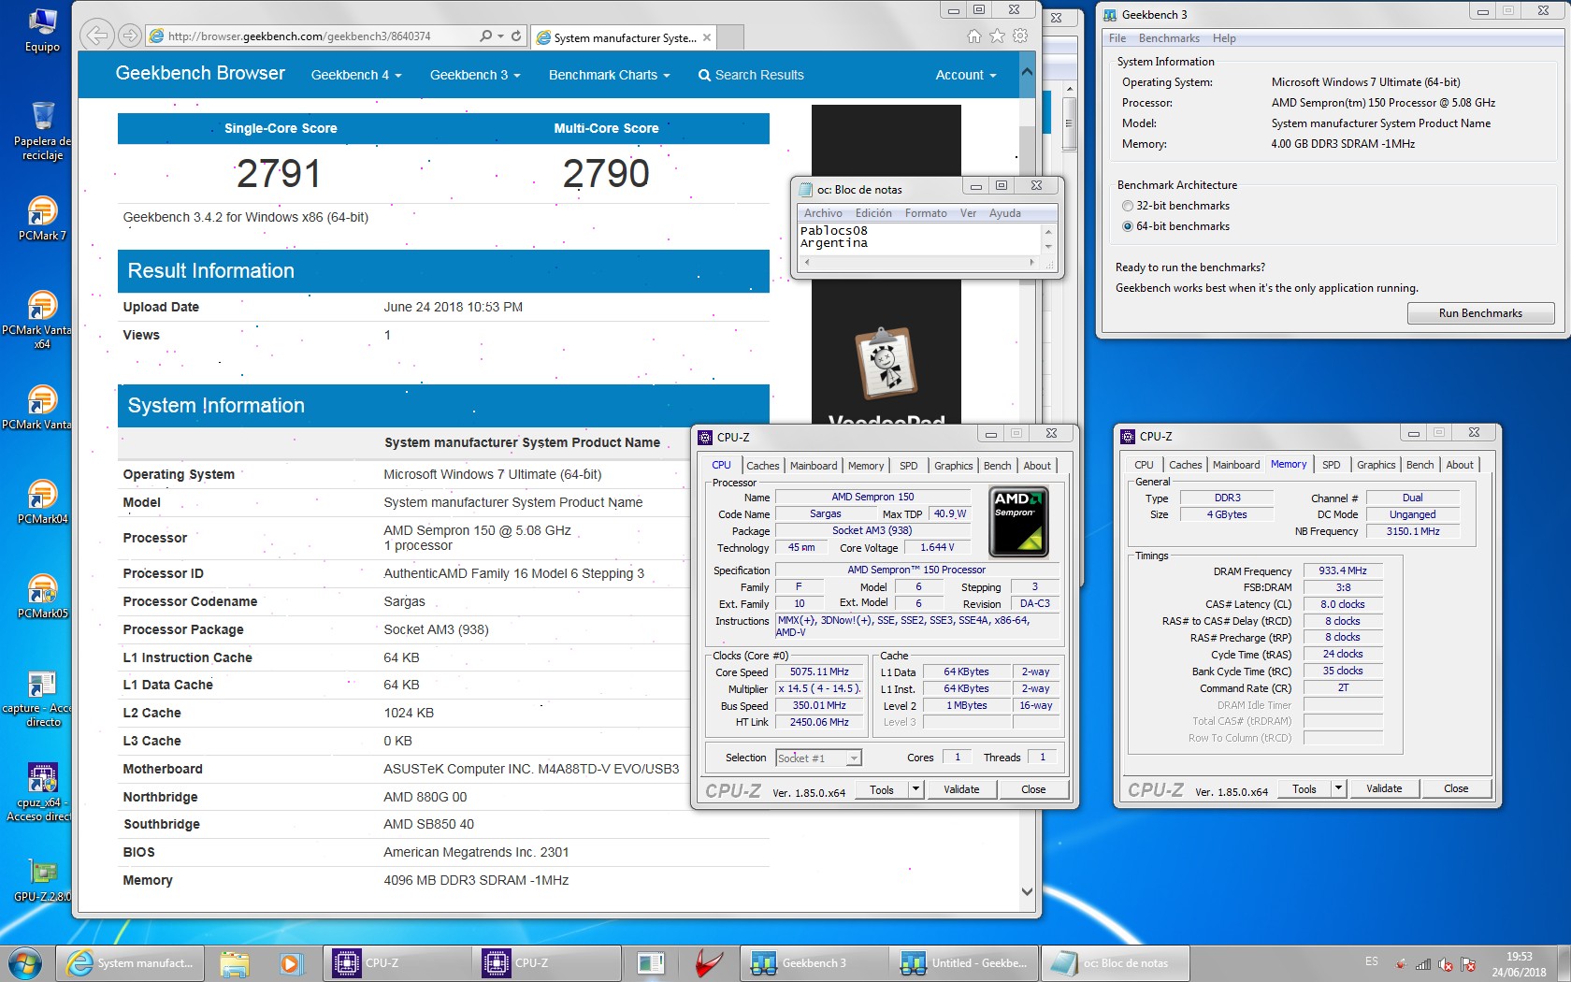Screen dimensions: 1571x982
Task: Click the Notepad horizontal scrollbar
Action: click(921, 263)
